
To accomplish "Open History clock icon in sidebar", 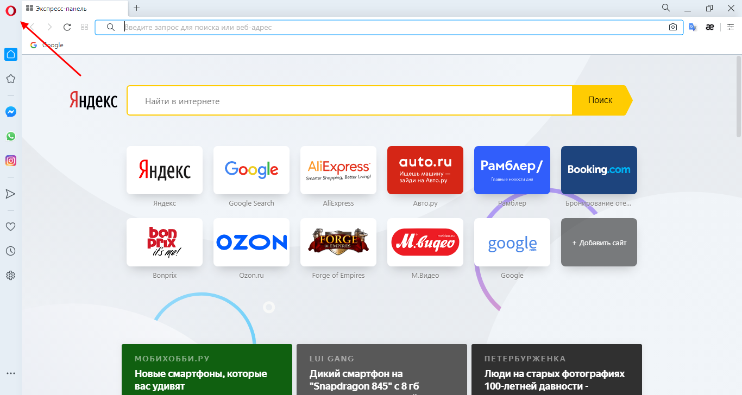I will tap(10, 251).
